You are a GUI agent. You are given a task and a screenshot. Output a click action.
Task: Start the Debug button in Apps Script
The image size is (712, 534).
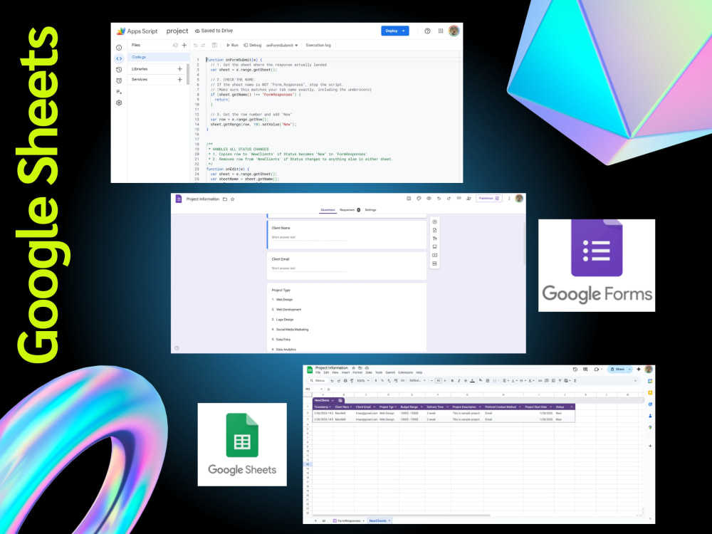(x=253, y=45)
